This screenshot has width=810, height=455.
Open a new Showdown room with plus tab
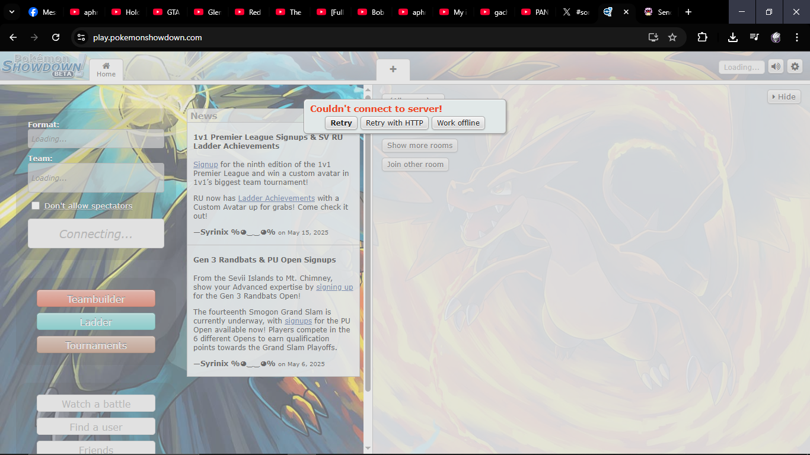click(x=393, y=69)
